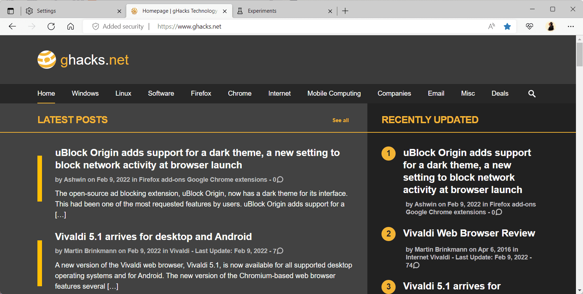
Task: Go to the browser Home page icon
Action: (x=71, y=26)
